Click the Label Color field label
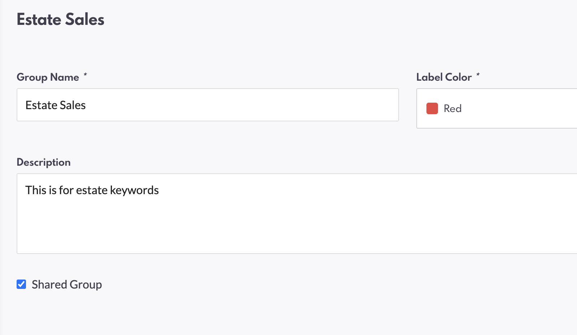Viewport: 577px width, 335px height. tap(444, 77)
